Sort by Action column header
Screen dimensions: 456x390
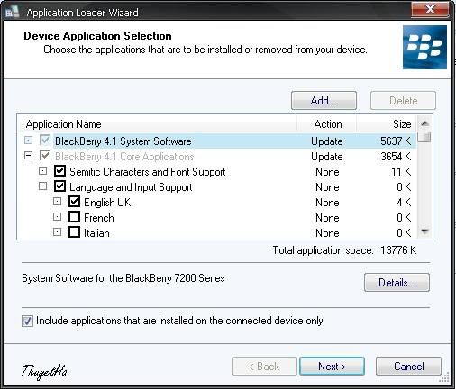click(x=327, y=124)
